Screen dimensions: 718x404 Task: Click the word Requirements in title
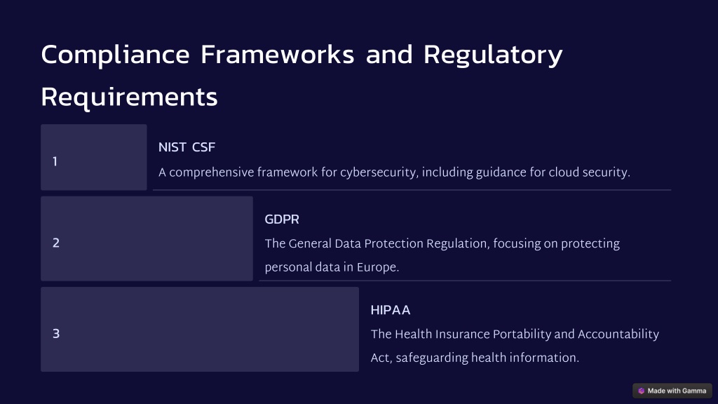(129, 97)
